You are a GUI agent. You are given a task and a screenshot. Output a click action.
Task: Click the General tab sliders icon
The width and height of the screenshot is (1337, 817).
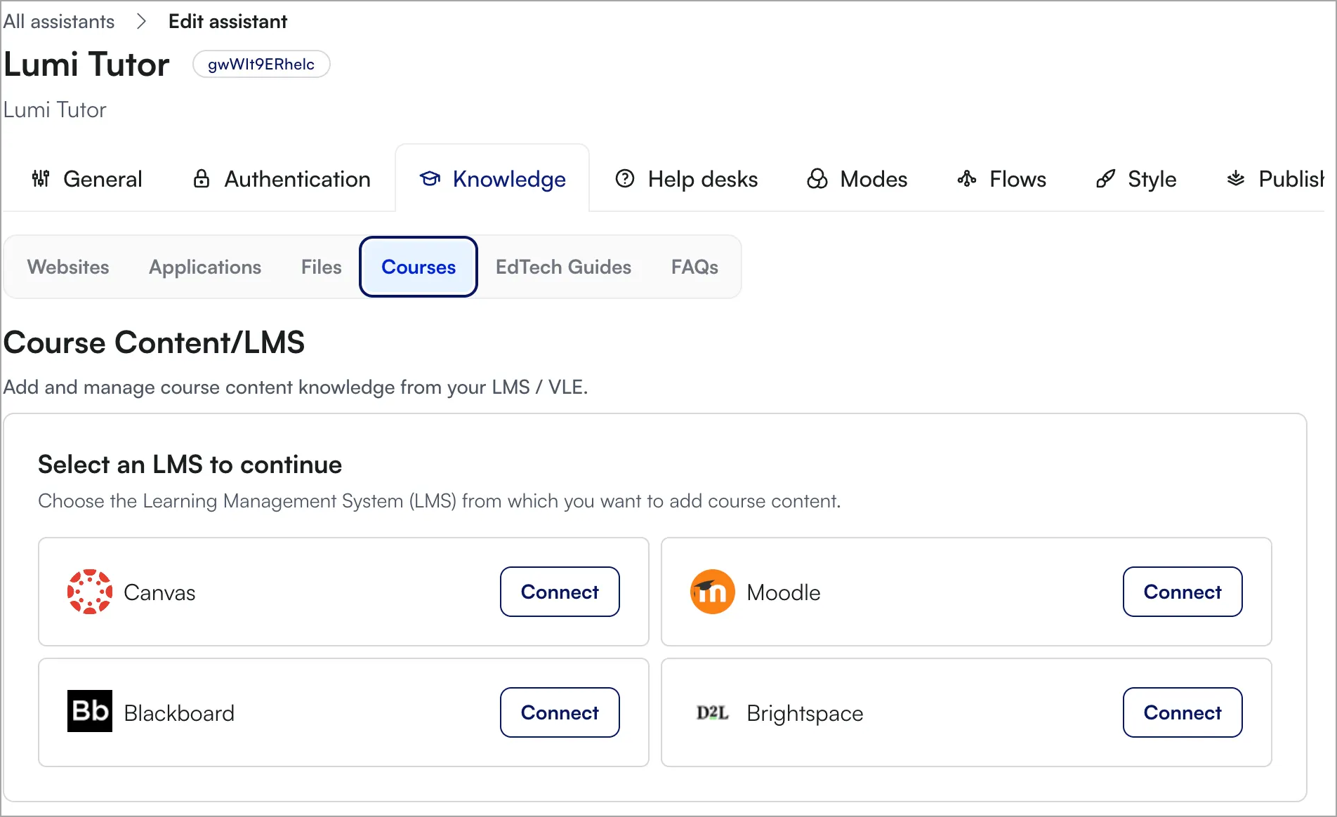coord(41,179)
